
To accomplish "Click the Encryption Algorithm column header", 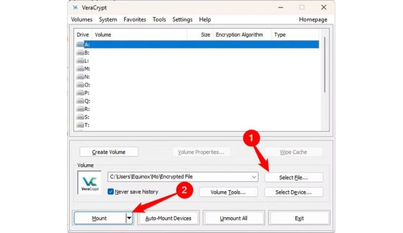I will 239,35.
